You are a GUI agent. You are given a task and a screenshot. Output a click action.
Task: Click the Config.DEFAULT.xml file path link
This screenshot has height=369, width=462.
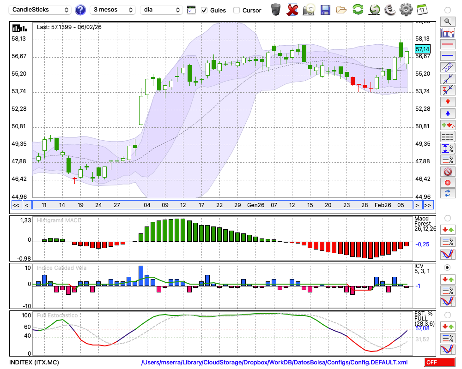tap(274, 363)
